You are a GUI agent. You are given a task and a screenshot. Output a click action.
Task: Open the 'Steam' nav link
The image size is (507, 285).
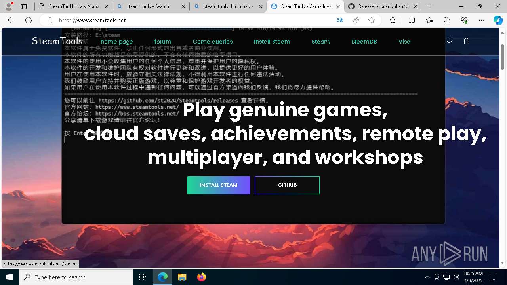point(321,42)
